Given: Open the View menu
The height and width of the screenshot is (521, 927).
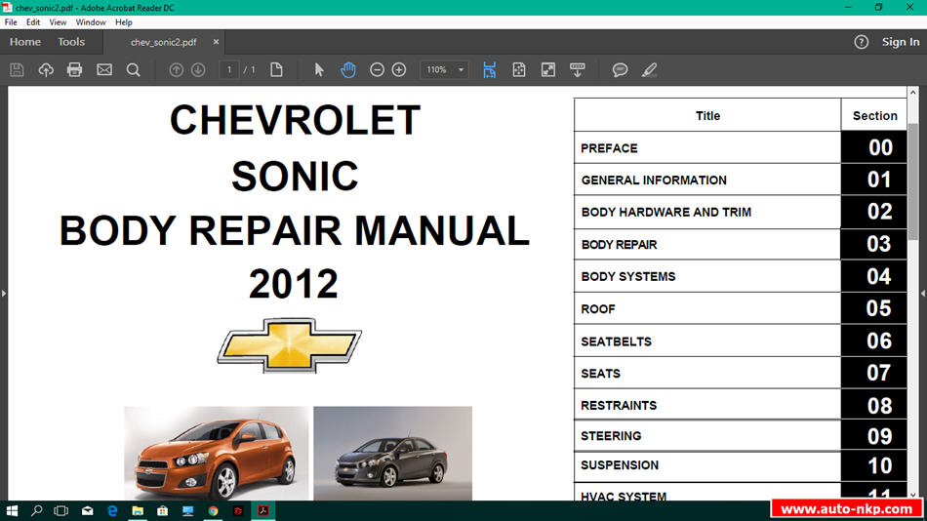Looking at the screenshot, I should 58,21.
